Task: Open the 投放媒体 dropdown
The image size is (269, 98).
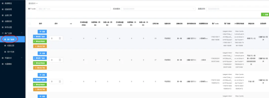Action: pyautogui.click(x=158, y=9)
